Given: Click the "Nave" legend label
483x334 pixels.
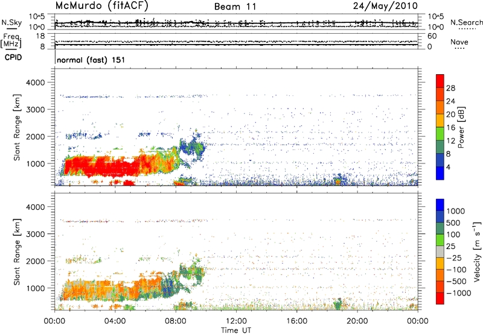Looking at the screenshot, I should tap(459, 42).
